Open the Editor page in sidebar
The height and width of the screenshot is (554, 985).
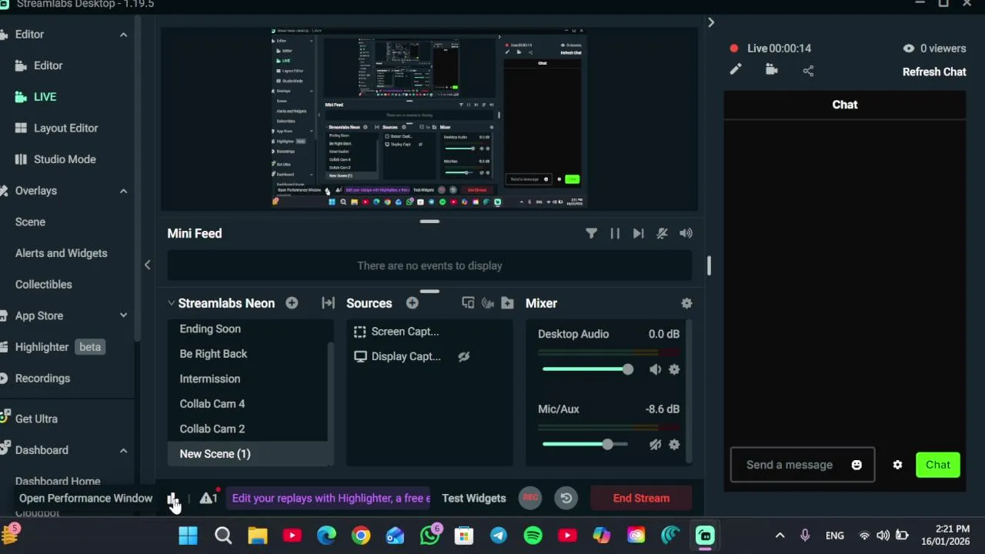(48, 65)
